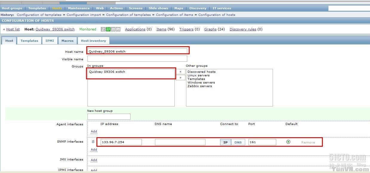The height and width of the screenshot is (173, 370).
Task: Remove the SNMP interface
Action: [308, 142]
